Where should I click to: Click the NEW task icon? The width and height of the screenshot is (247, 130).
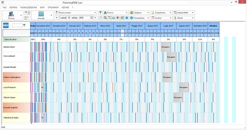6,25
